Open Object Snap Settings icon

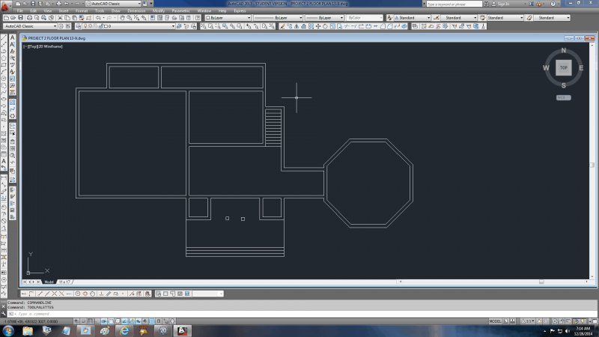(148, 294)
